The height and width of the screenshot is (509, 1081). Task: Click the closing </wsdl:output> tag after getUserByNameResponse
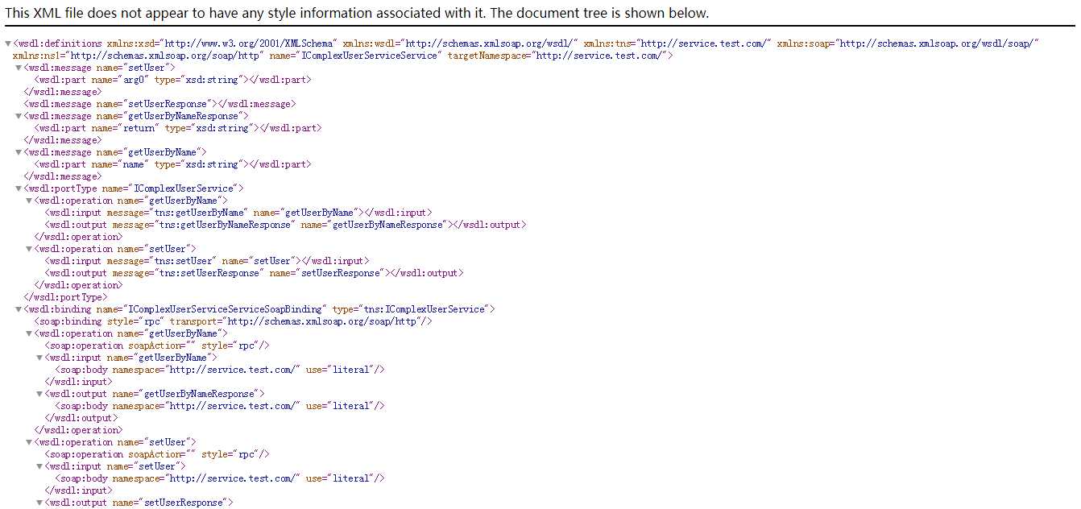81,418
